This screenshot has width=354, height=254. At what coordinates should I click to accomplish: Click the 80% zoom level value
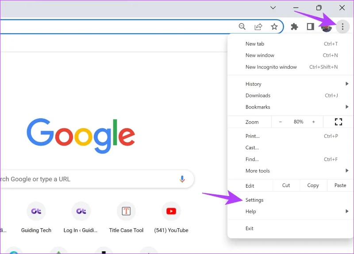coord(298,122)
